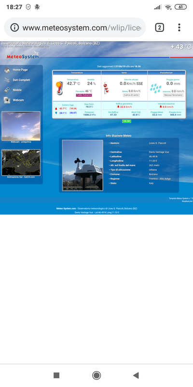
Task: Tap the address bar URL field
Action: tap(82, 28)
